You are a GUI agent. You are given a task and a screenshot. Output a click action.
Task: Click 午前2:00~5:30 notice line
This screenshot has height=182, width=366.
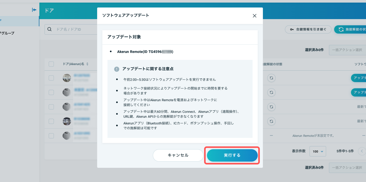point(170,80)
